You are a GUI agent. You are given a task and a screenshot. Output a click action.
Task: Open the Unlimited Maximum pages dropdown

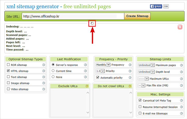146,65
